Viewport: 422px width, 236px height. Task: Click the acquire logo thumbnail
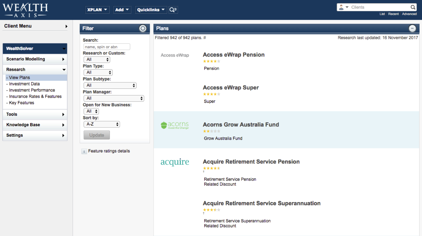(x=175, y=162)
